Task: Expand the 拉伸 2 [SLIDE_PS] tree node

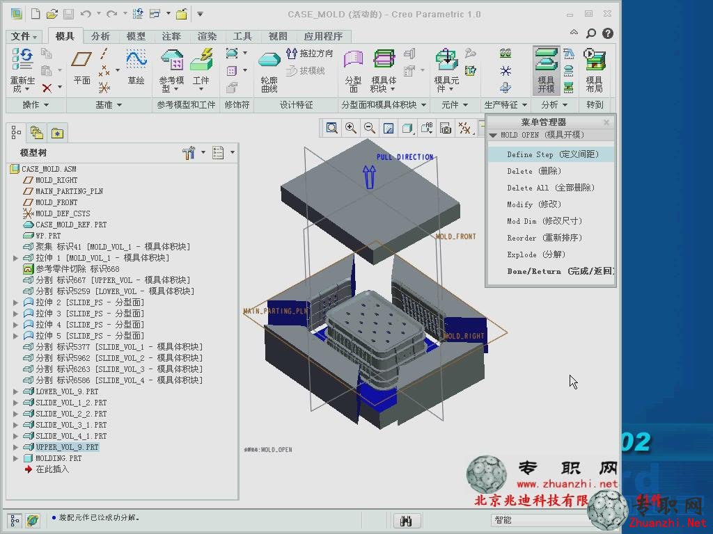Action: pos(15,302)
